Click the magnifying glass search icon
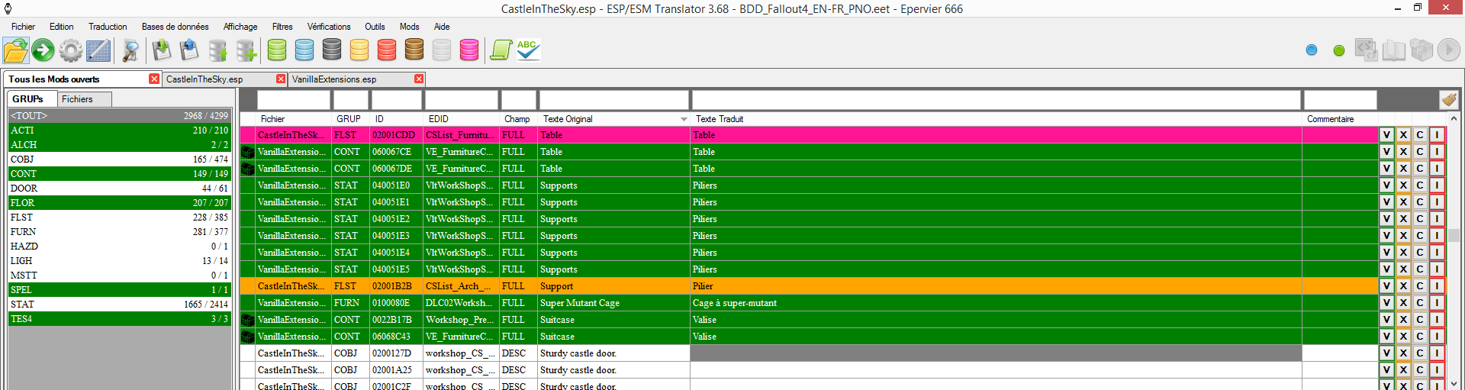1465x390 pixels. coord(130,51)
